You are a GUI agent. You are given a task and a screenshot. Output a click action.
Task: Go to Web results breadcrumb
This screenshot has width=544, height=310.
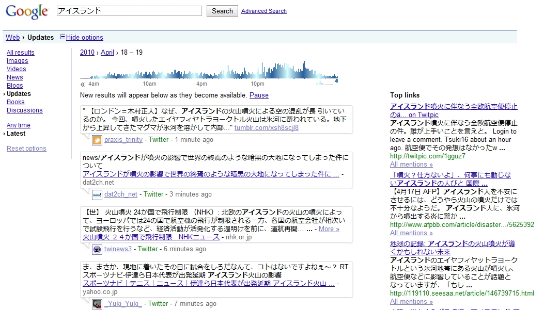pos(13,38)
